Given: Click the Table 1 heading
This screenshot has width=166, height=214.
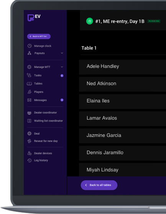Looking at the screenshot, I should coord(89,48).
